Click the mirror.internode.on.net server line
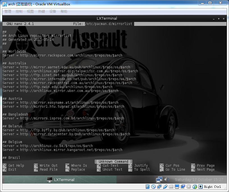The height and width of the screenshot is (192, 229). (69, 79)
